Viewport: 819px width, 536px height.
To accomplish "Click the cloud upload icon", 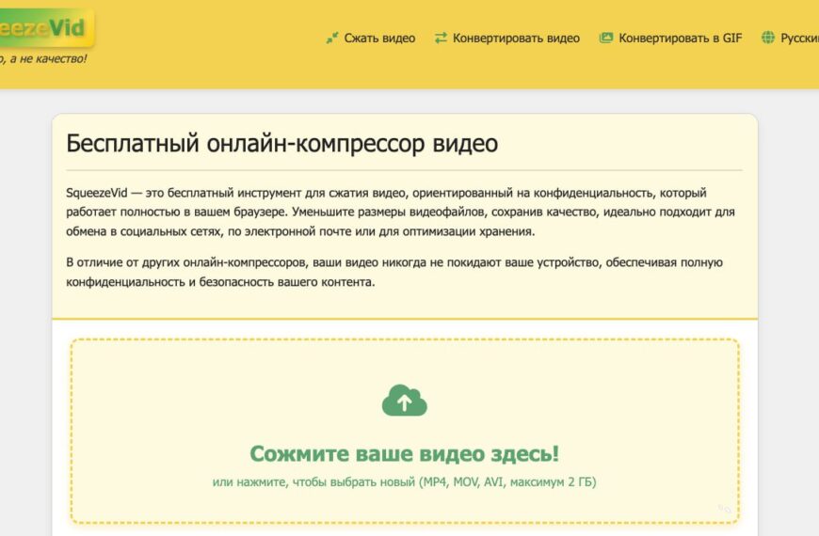I will coord(404,401).
